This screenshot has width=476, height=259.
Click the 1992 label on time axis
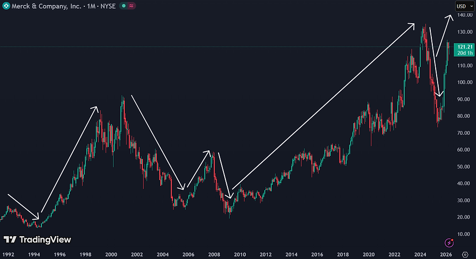8,255
